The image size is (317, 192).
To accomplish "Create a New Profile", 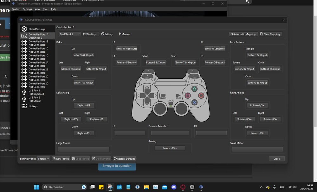I will pyautogui.click(x=61, y=159).
